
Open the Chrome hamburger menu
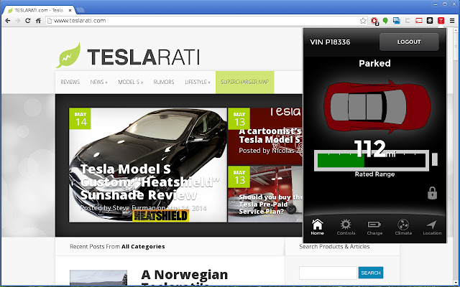coord(452,21)
